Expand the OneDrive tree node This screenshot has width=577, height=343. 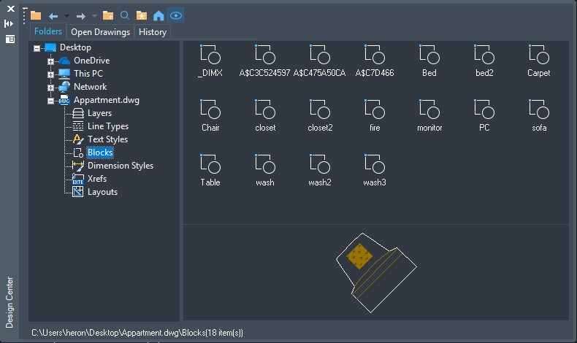(50, 61)
